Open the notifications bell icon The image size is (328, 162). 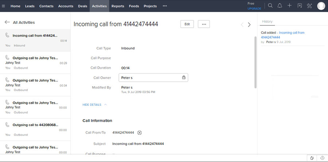280,6
